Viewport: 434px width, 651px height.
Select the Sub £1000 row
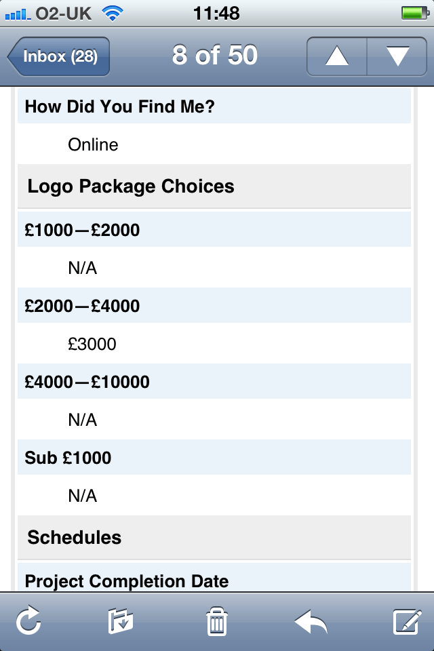214,458
